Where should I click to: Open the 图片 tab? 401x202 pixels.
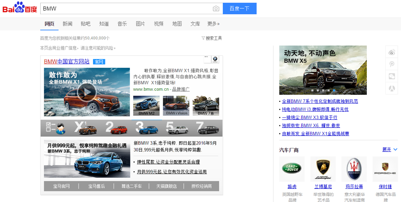pos(140,24)
